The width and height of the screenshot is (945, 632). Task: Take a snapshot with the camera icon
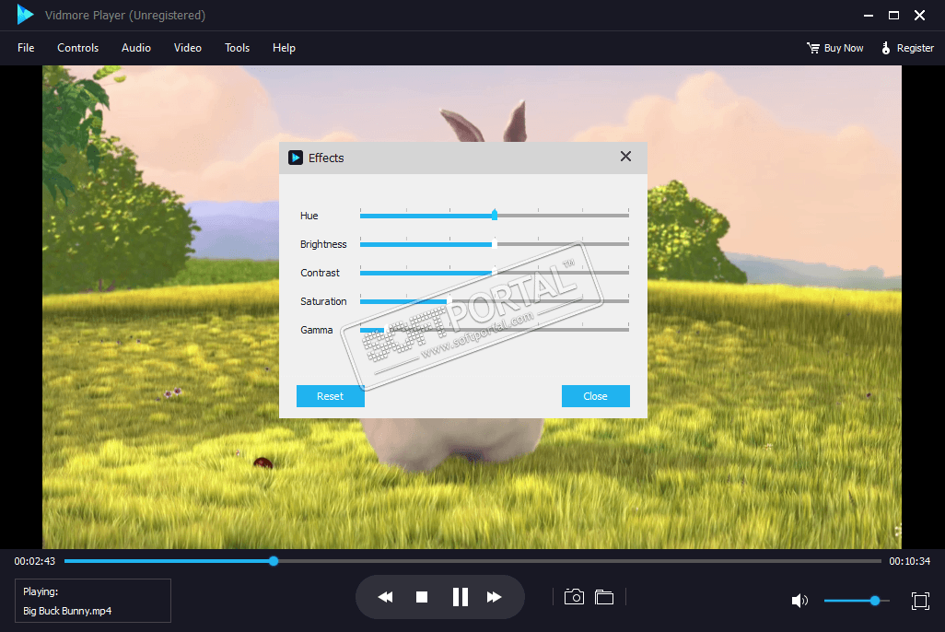(x=574, y=597)
